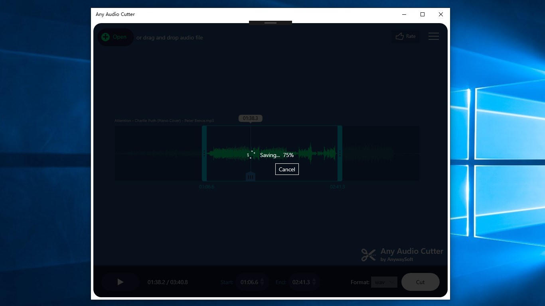Click the filename Attention - Charlie Puth label

coord(164,120)
